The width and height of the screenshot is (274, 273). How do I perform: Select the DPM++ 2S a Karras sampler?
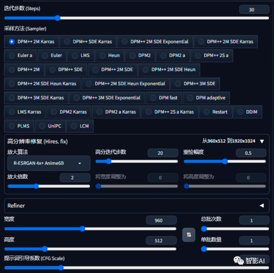pyautogui.click(x=169, y=112)
